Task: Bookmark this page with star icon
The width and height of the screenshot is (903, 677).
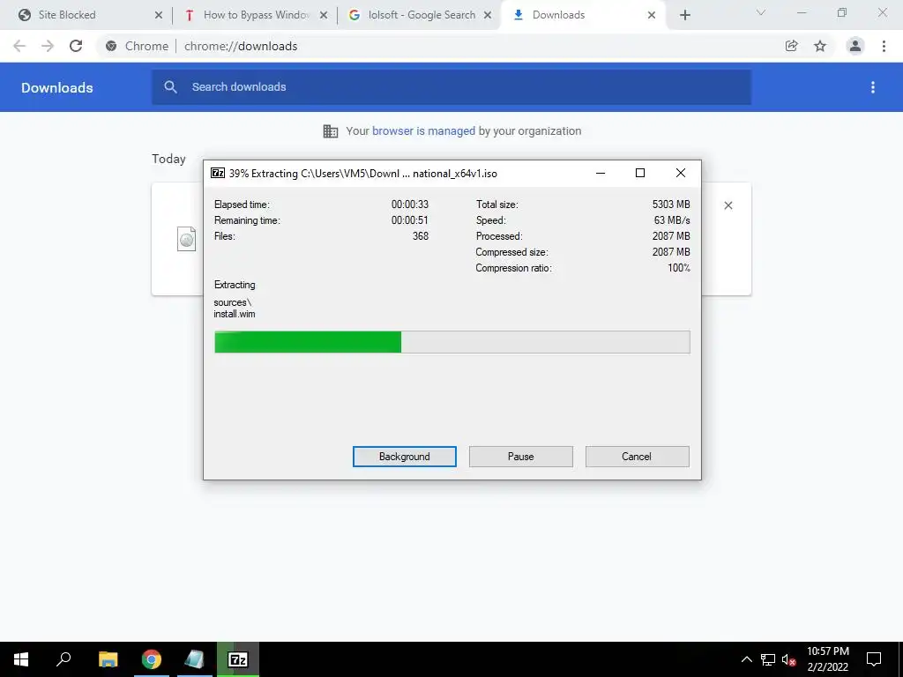Action: tap(820, 46)
